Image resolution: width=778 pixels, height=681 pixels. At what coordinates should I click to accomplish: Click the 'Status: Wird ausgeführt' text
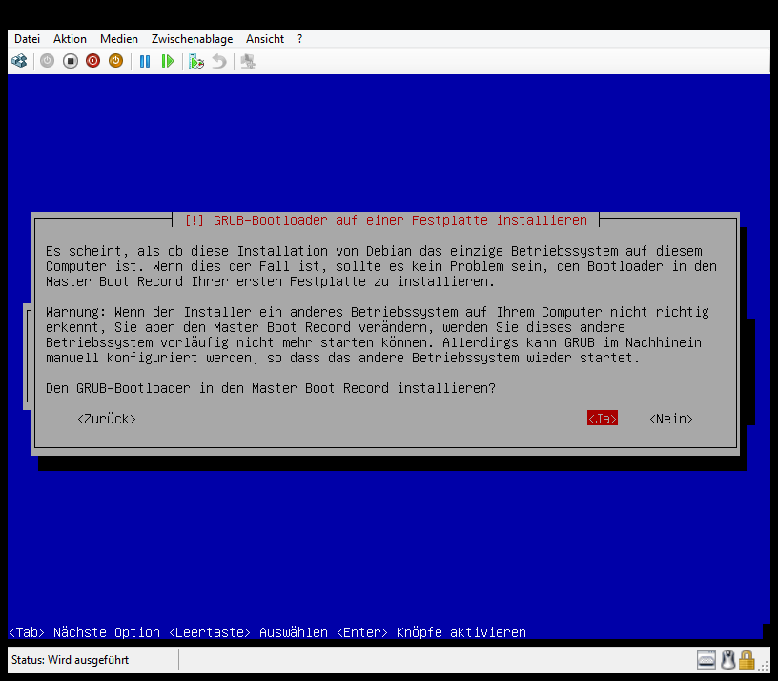(x=70, y=660)
